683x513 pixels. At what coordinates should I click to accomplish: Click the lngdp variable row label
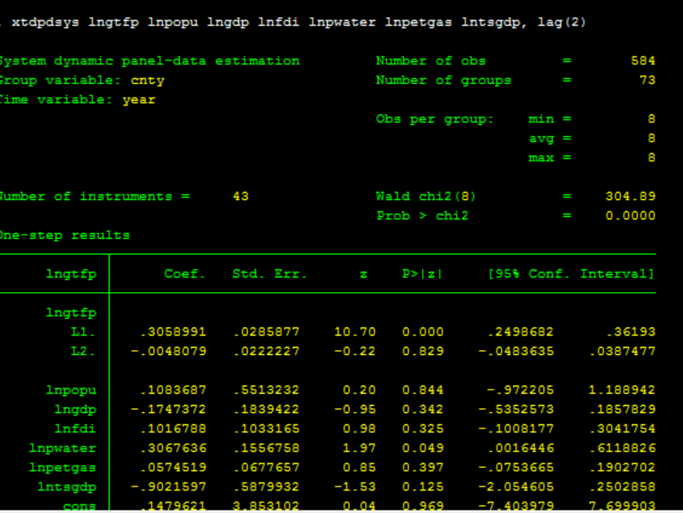click(74, 409)
